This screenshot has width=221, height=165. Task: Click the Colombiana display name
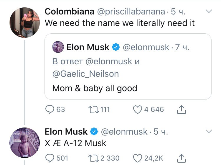coord(69,12)
